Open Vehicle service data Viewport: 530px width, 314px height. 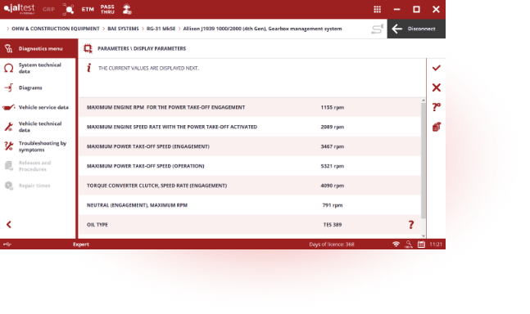[x=38, y=107]
